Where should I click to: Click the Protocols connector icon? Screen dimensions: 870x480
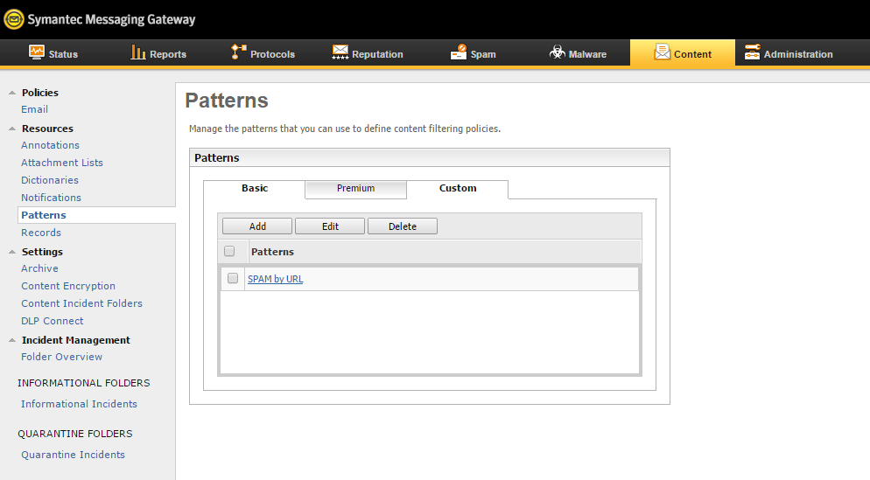[x=239, y=52]
